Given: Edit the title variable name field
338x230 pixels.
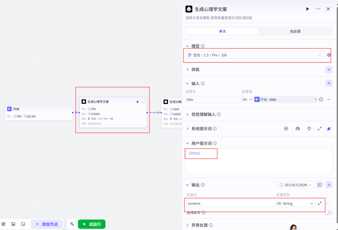Looking at the screenshot, I should coord(213,99).
